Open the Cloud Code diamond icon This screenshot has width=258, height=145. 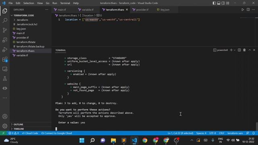5,88
